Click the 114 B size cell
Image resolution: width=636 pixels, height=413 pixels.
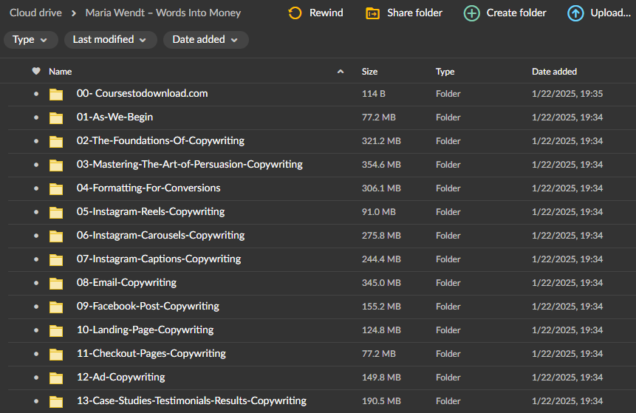[373, 94]
